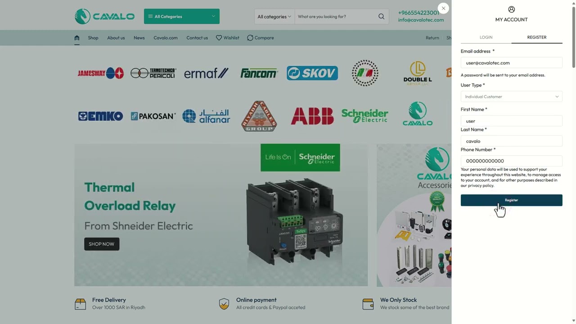
Task: Click the Thermal Overload Relay heading
Action: 130,197
